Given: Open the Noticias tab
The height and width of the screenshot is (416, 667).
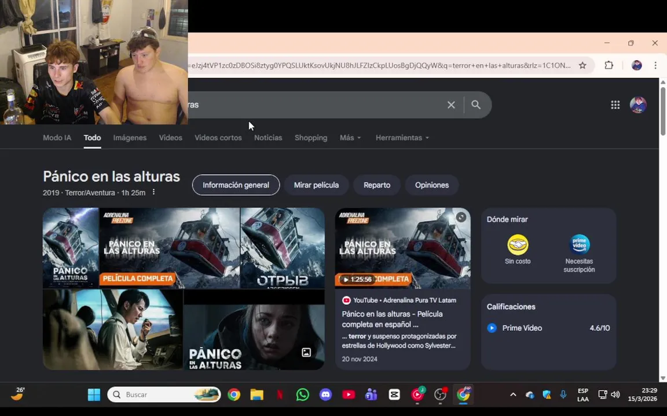Looking at the screenshot, I should tap(268, 138).
